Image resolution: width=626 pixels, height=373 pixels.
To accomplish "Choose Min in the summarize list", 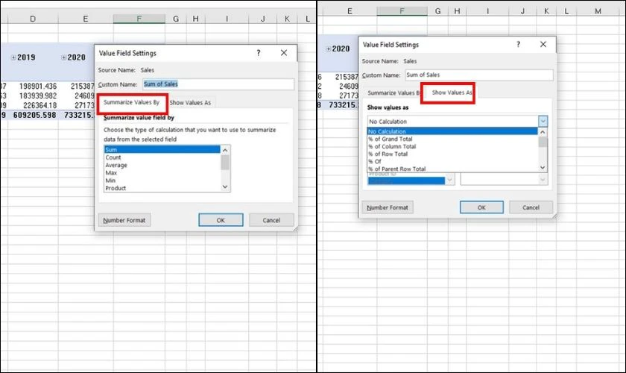I will pos(162,181).
